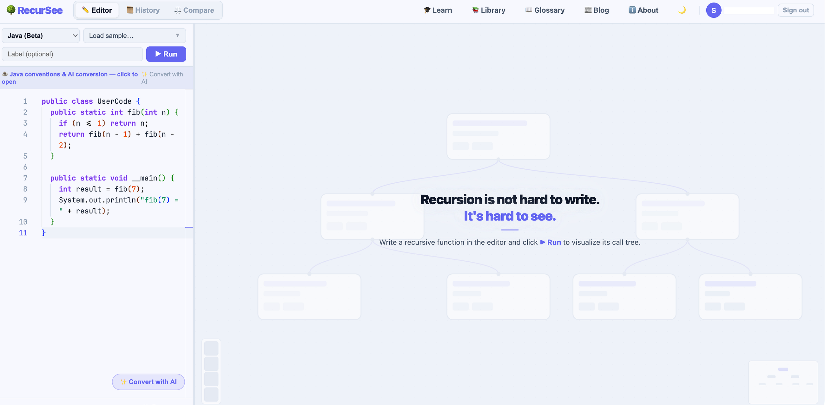Focus the Label (optional) field
825x405 pixels.
[72, 54]
